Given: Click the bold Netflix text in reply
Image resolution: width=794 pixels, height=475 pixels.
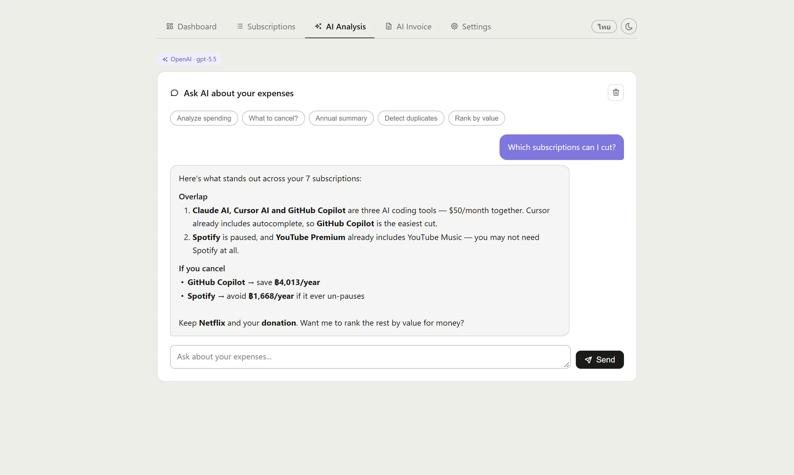Looking at the screenshot, I should pos(212,322).
